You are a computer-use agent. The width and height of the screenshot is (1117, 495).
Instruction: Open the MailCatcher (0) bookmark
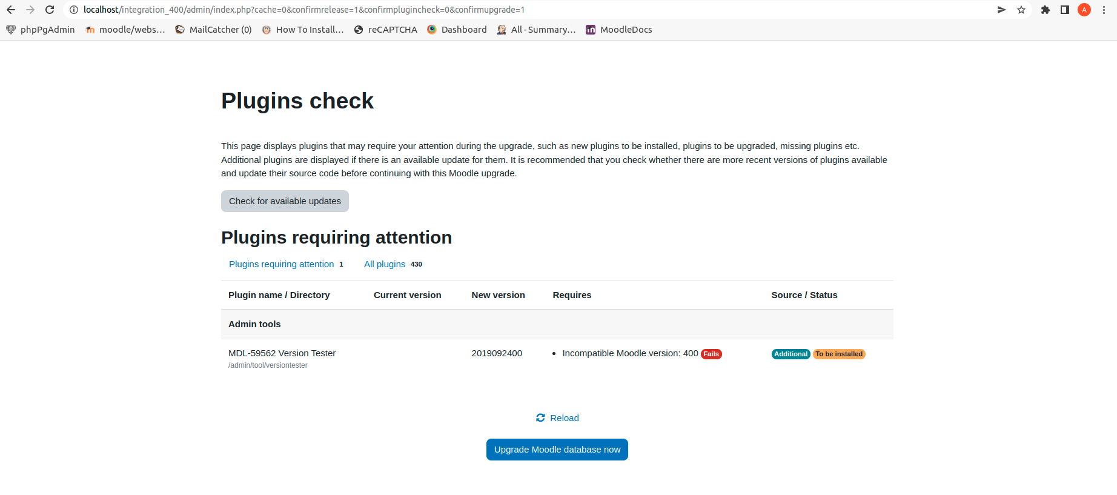coord(213,30)
